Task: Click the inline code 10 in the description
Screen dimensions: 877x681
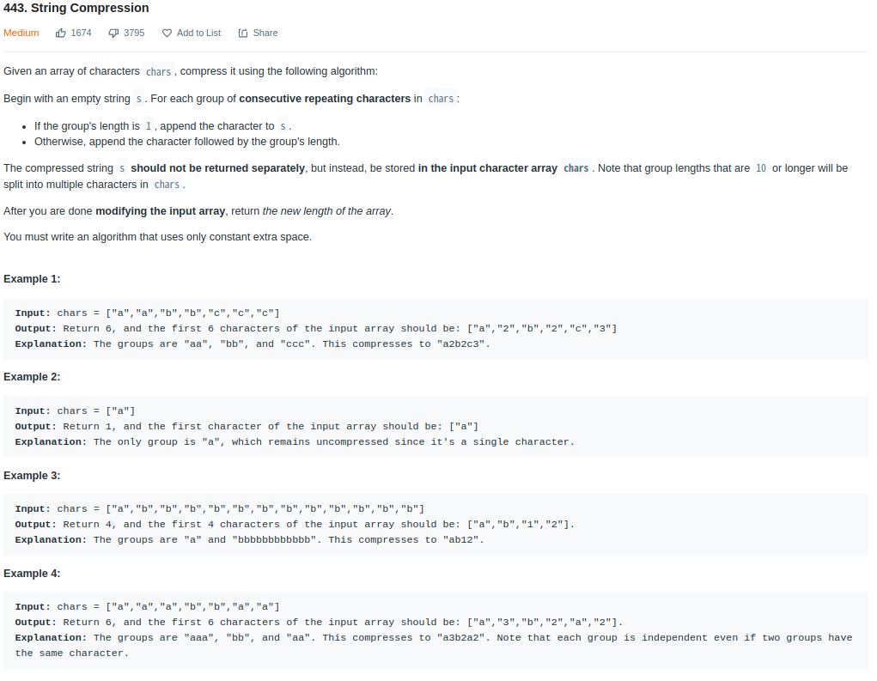Action: [761, 168]
